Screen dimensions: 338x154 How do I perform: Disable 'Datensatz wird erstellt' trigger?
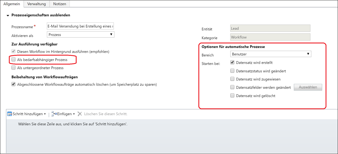click(x=232, y=62)
